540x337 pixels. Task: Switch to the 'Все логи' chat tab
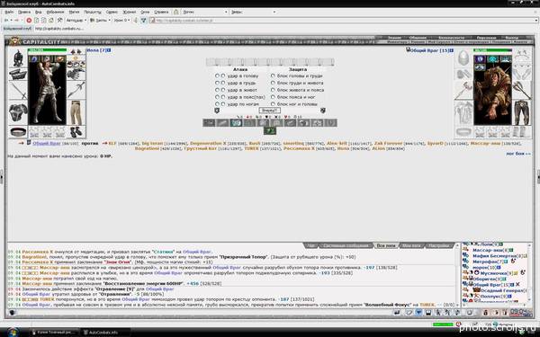click(386, 245)
